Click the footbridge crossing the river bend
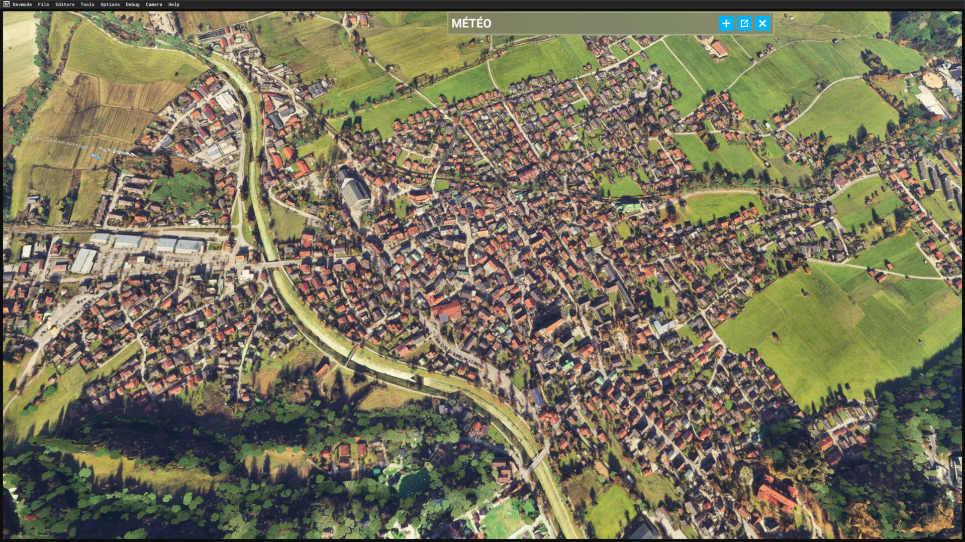 [x=351, y=355]
